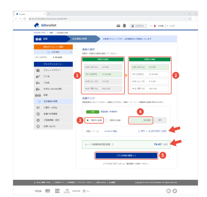The height and width of the screenshot is (197, 207).
Task: Click the ログアウト button
Action: 138,26
